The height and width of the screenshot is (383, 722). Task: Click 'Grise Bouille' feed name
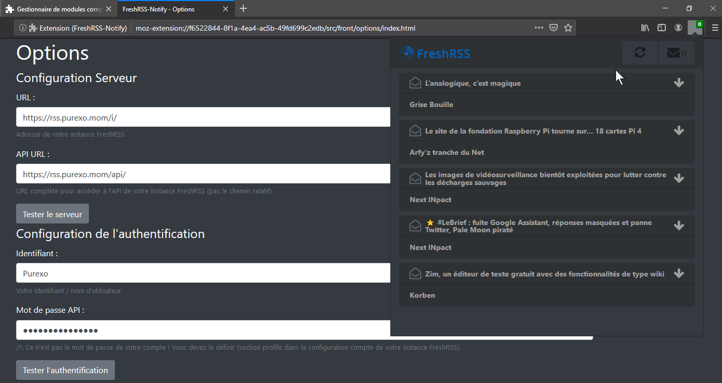click(431, 104)
